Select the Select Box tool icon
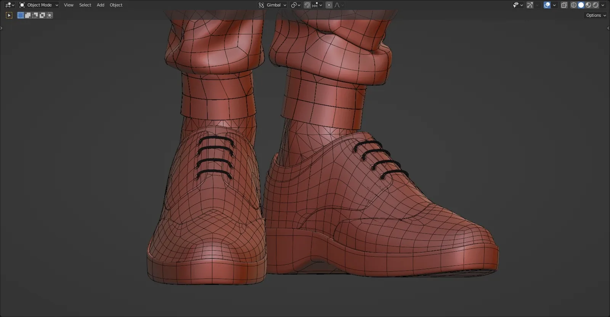This screenshot has height=317, width=610. 9,15
